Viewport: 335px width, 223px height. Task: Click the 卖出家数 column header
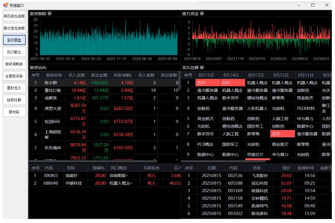(x=169, y=75)
